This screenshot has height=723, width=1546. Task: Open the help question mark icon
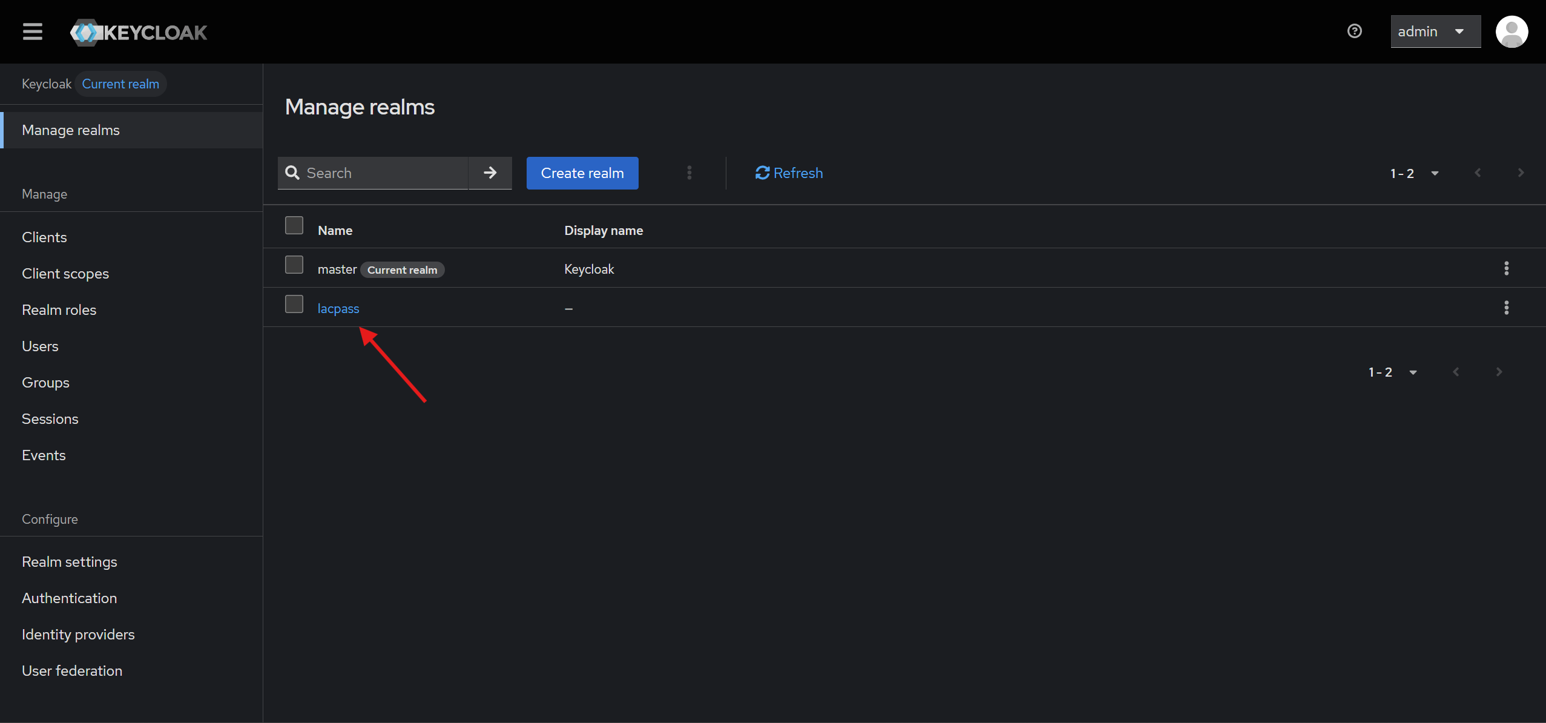tap(1355, 31)
